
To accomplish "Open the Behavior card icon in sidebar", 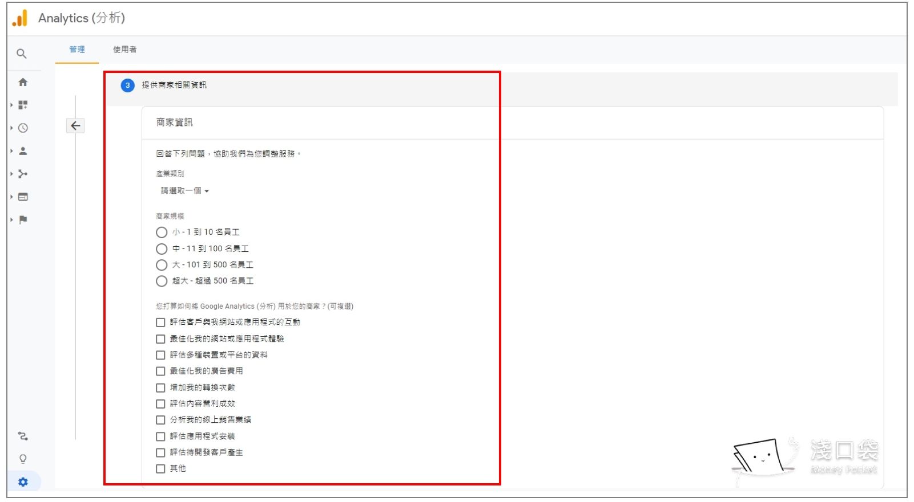I will (23, 197).
